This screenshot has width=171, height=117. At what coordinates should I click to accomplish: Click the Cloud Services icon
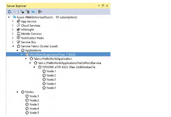coord(18,25)
